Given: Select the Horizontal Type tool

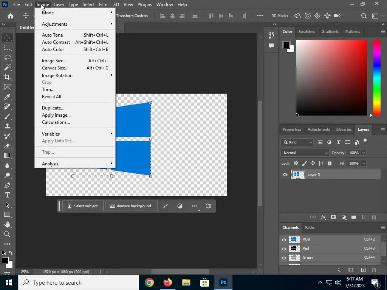Looking at the screenshot, I should tap(7, 195).
